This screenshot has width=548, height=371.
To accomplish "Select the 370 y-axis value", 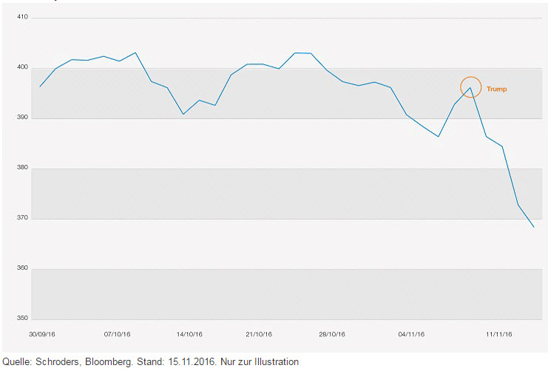I will pos(21,218).
